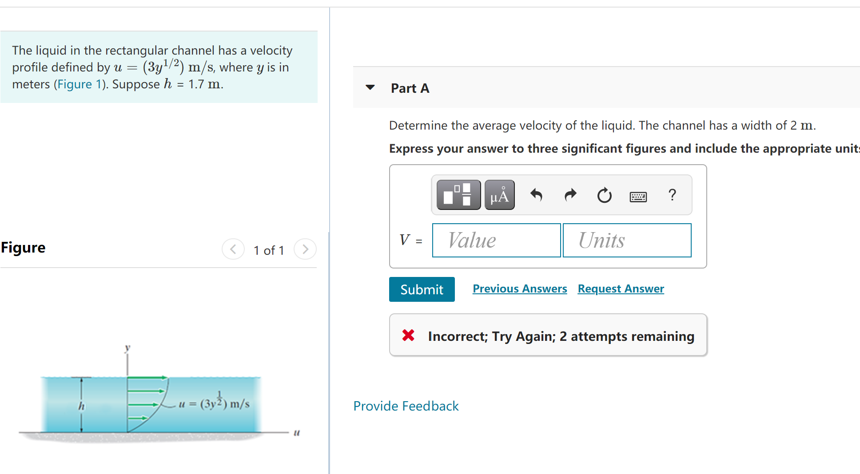The height and width of the screenshot is (474, 860).
Task: Collapse the Part A section triangle
Action: [370, 87]
